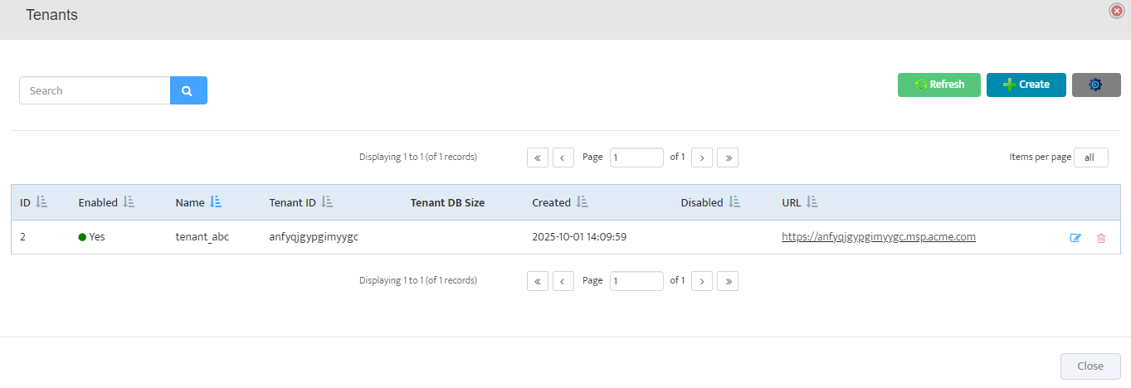Open the tenant msp.acme.com URL link
This screenshot has width=1131, height=388.
point(878,237)
